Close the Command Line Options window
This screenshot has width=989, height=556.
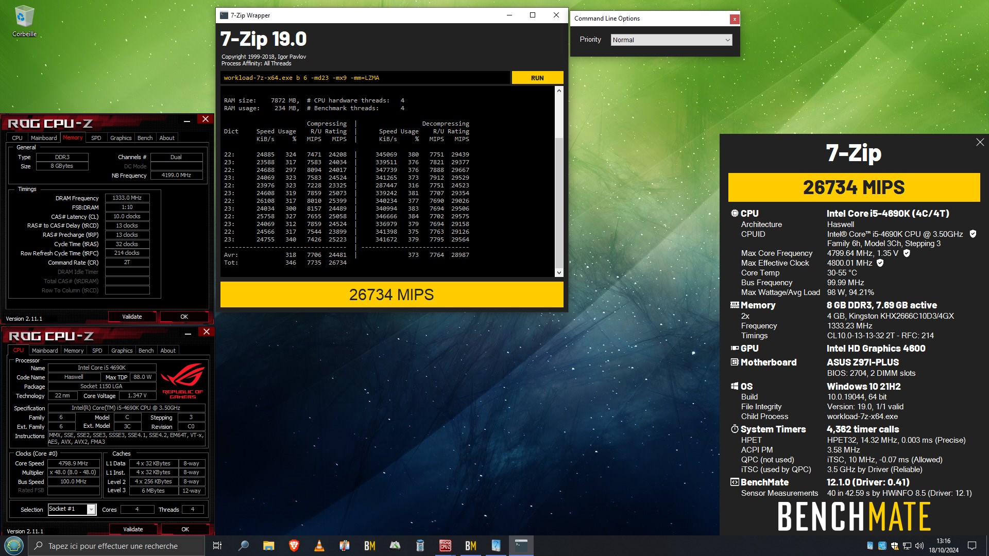pyautogui.click(x=735, y=19)
